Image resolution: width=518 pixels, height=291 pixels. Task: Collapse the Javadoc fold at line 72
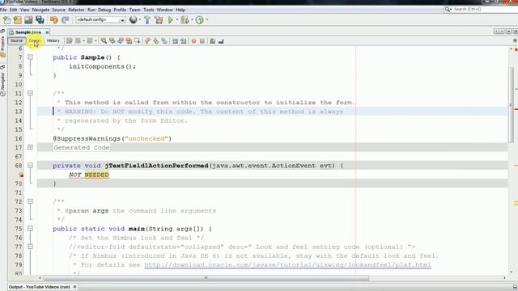click(30, 201)
